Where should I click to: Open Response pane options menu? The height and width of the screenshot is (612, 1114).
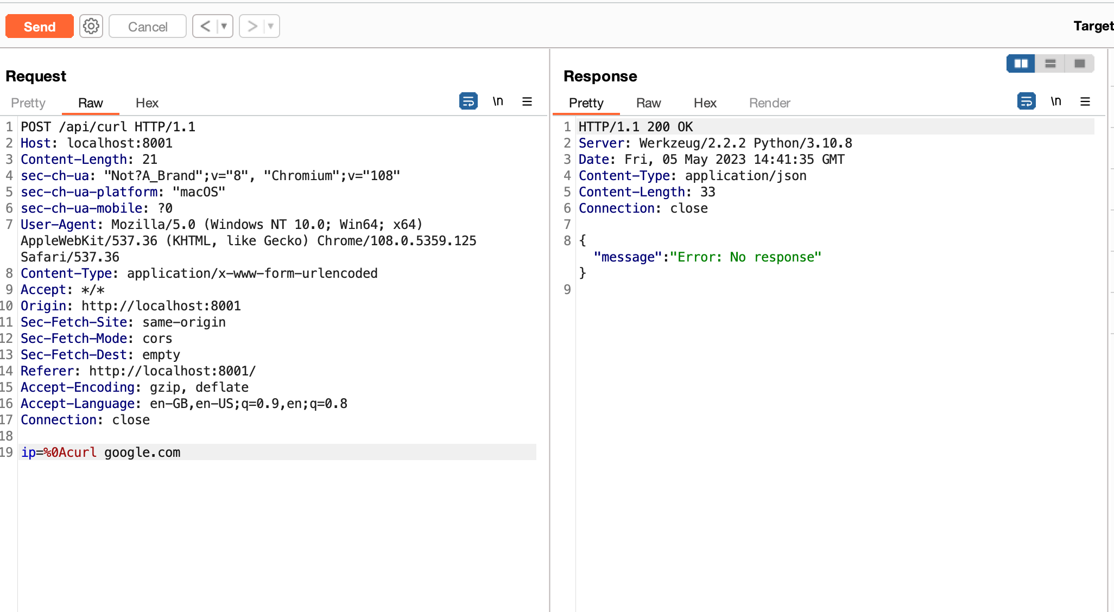(x=1085, y=101)
